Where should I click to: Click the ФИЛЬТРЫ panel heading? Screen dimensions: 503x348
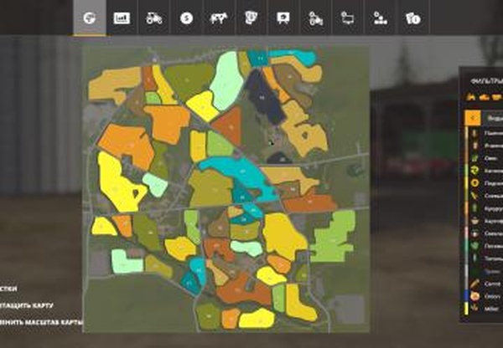point(486,81)
